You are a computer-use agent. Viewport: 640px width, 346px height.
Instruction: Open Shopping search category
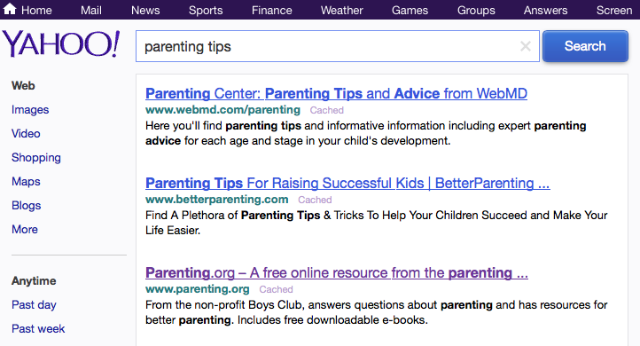click(36, 158)
